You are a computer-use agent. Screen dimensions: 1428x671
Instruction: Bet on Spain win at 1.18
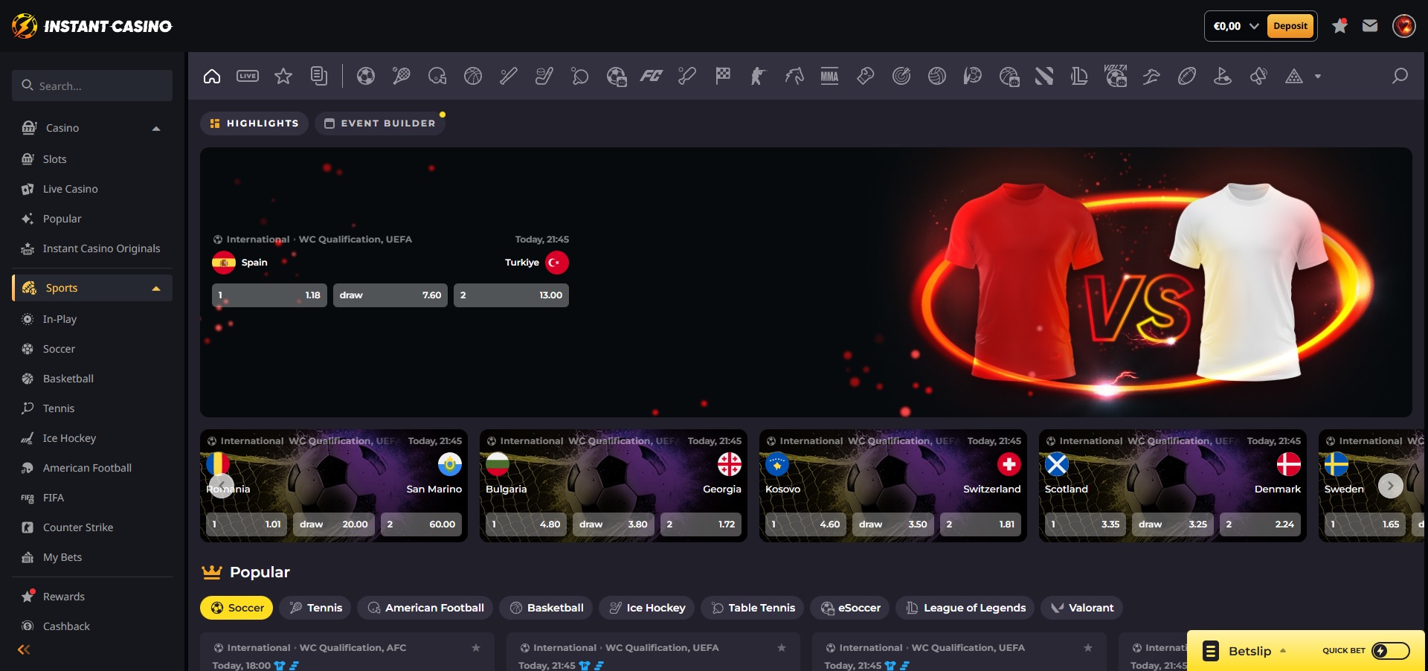click(x=269, y=295)
